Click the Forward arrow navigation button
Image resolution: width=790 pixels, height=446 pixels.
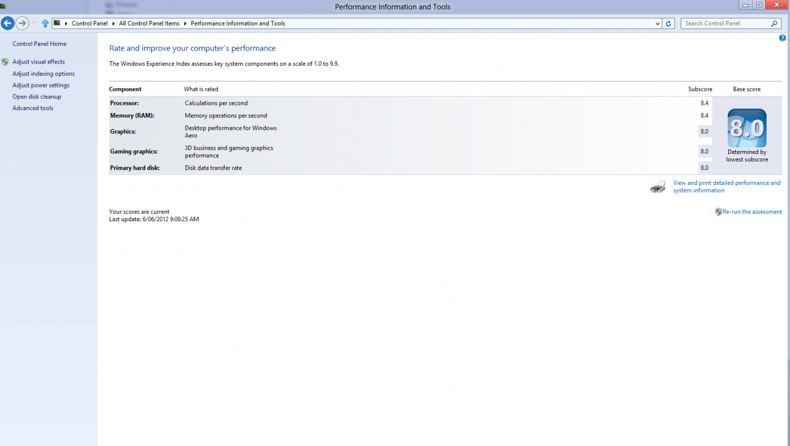22,23
